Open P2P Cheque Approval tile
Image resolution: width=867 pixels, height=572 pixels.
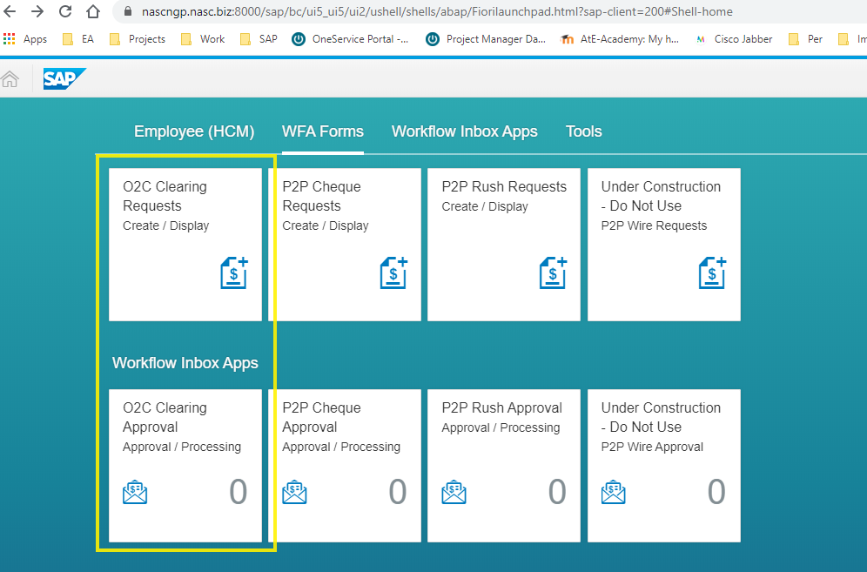(x=345, y=466)
